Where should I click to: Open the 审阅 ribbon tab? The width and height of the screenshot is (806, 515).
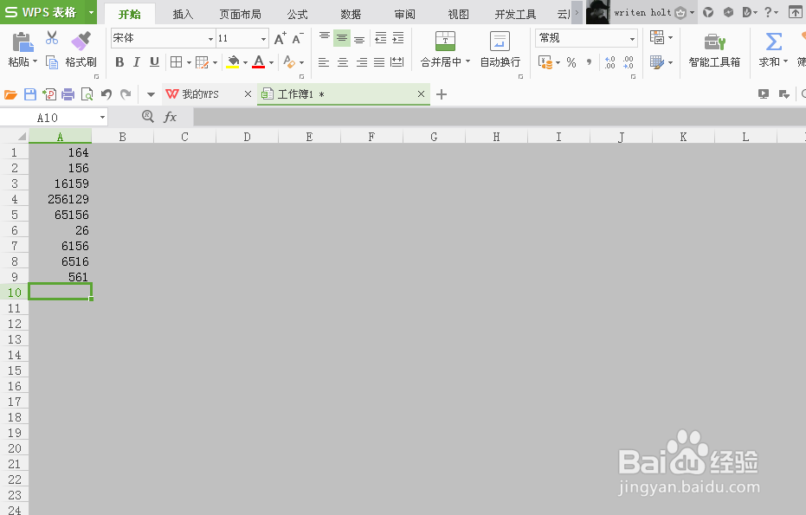(x=405, y=14)
